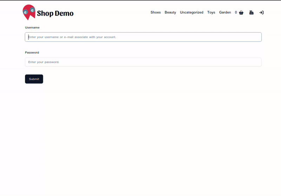Click into the Password input field
This screenshot has height=196, width=281.
(143, 62)
